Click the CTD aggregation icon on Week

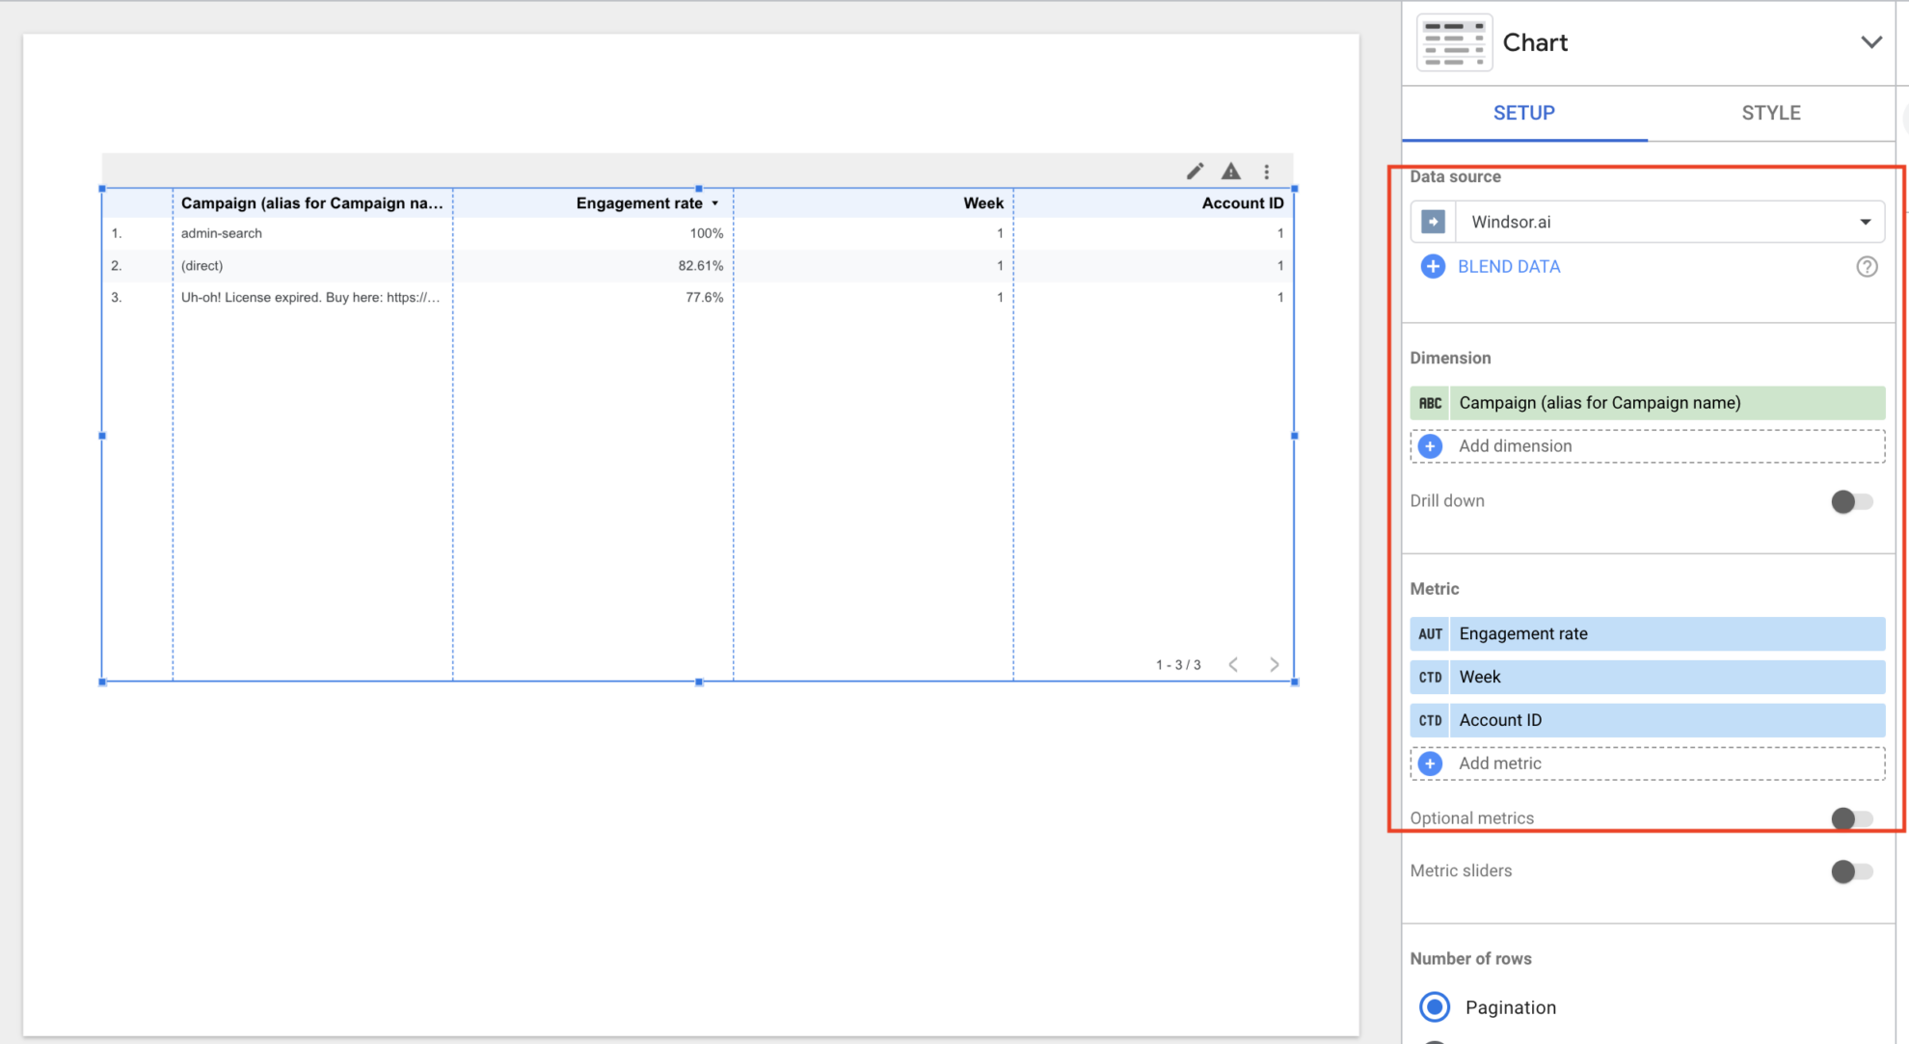[x=1430, y=677]
